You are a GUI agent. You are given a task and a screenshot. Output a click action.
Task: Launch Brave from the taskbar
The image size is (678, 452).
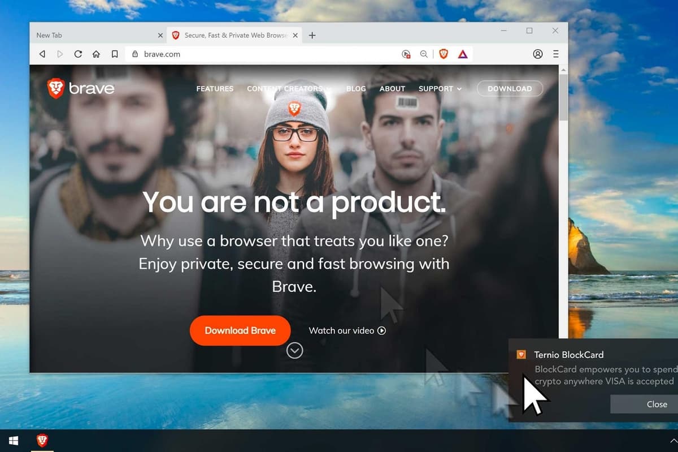coord(42,441)
